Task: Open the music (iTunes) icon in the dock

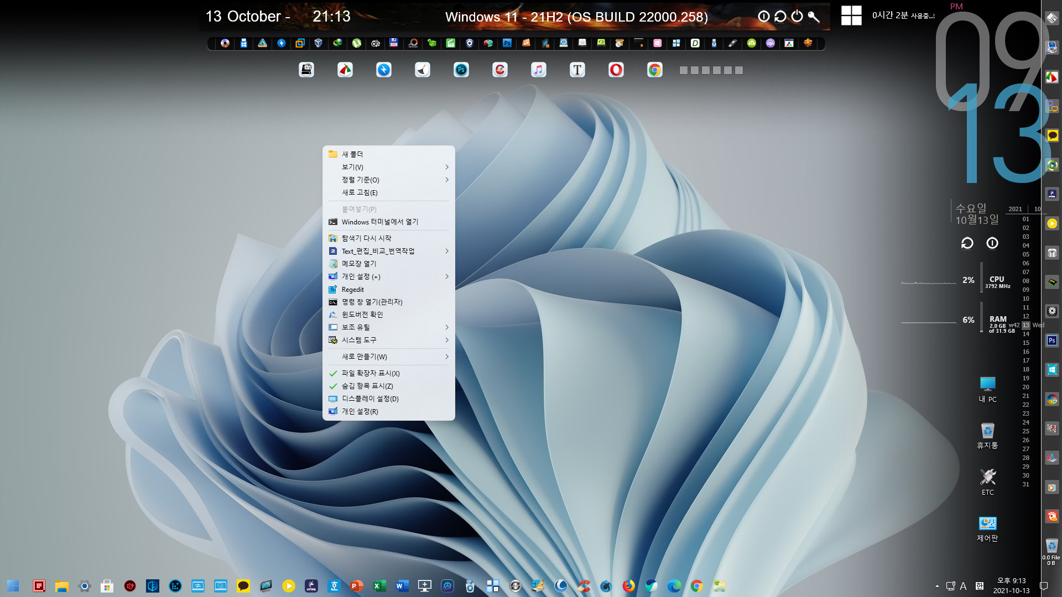Action: coord(538,70)
